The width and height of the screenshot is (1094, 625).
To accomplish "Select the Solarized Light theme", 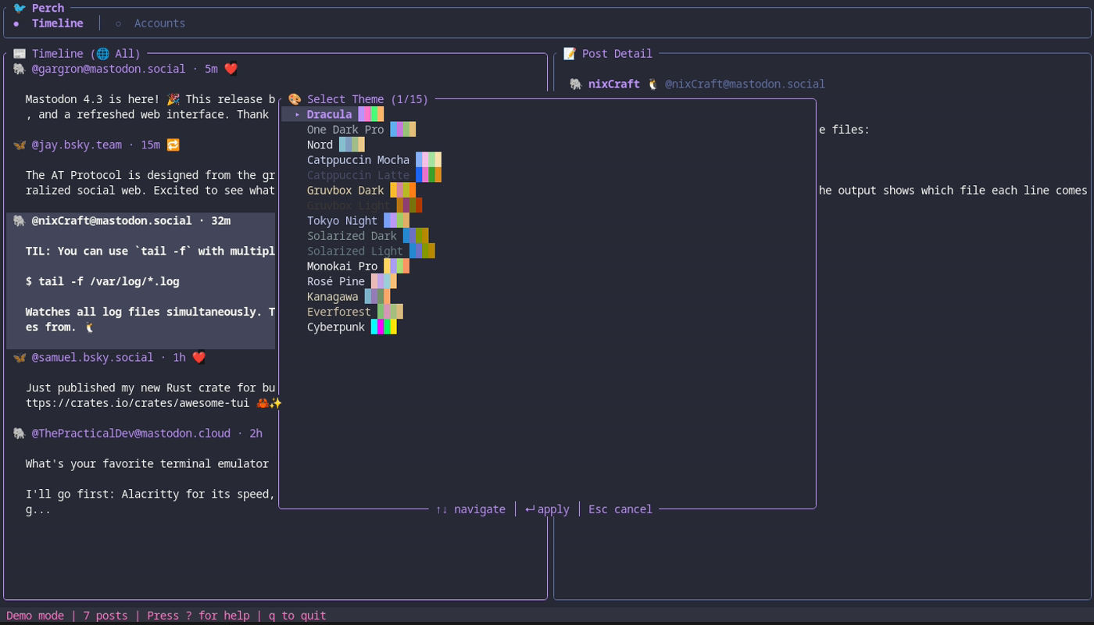I will [x=355, y=252].
